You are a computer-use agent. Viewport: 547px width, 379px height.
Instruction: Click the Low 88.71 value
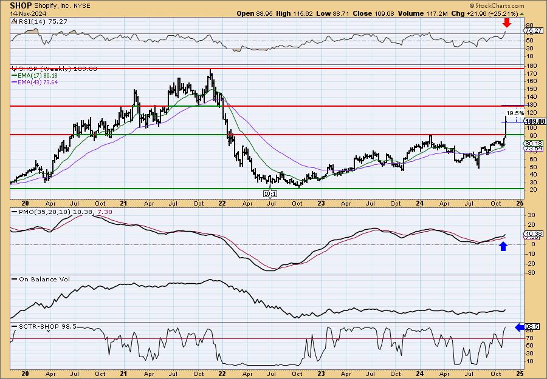(333, 13)
